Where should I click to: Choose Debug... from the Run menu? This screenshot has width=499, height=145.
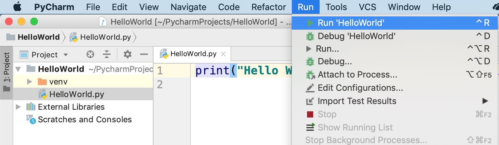pos(395,61)
